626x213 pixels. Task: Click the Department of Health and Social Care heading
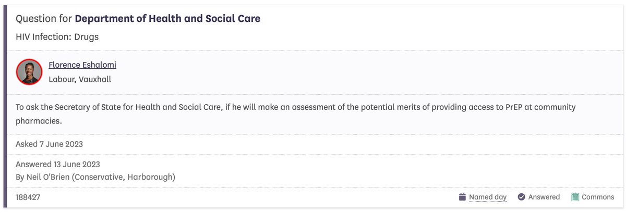pyautogui.click(x=167, y=19)
